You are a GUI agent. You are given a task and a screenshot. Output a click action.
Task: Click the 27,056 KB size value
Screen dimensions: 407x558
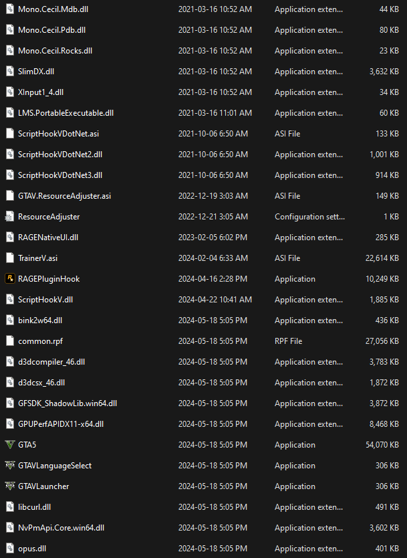pos(382,341)
